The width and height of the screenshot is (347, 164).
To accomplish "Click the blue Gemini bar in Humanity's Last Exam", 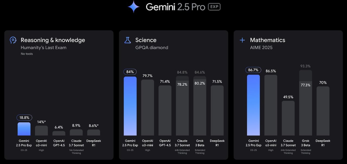I will tap(24, 129).
